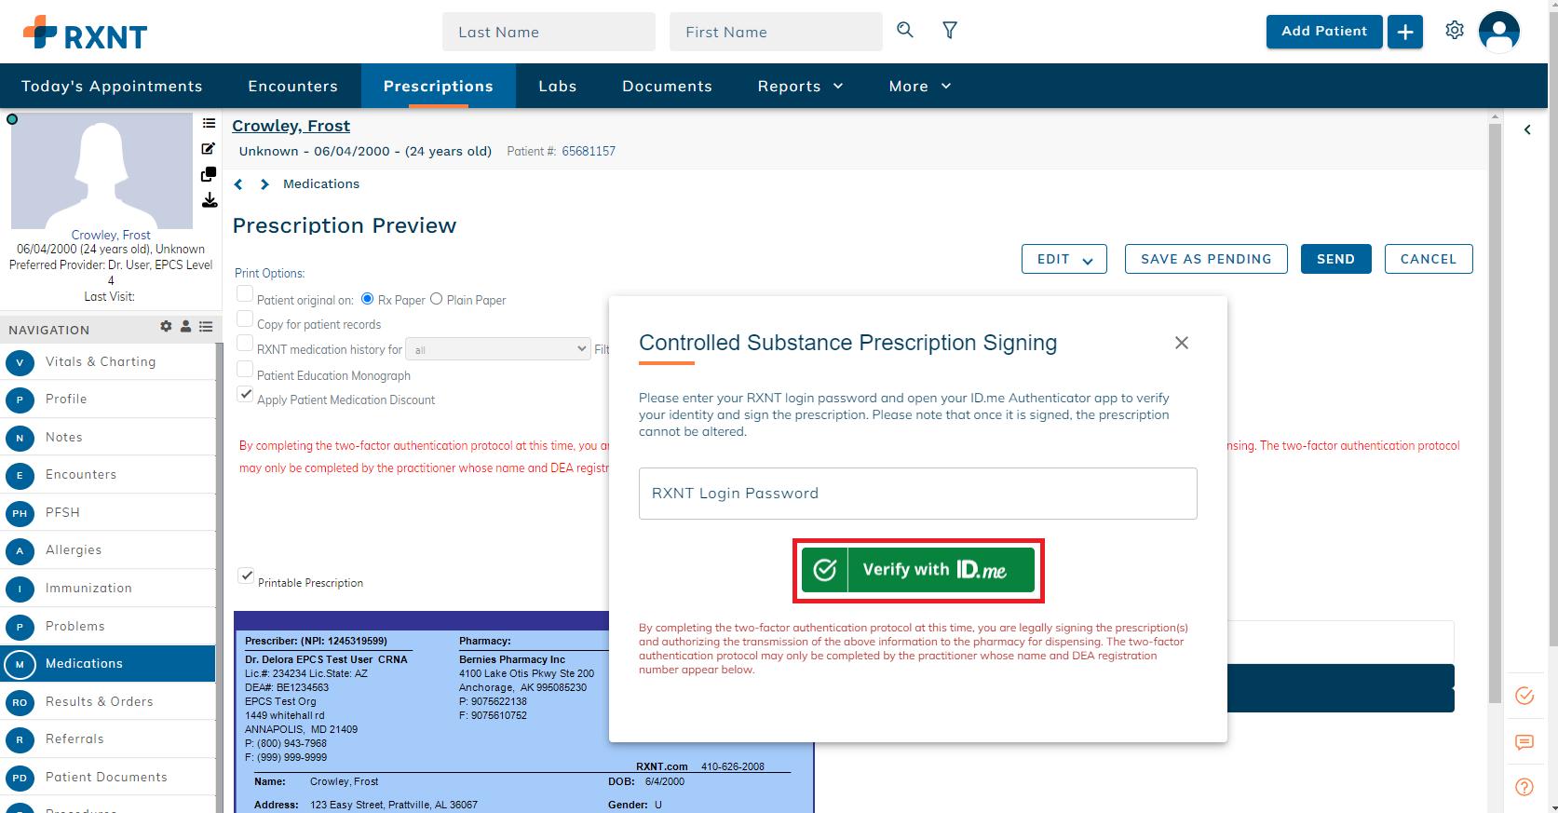Open Profile in navigation sidebar
This screenshot has width=1558, height=813.
tap(108, 400)
